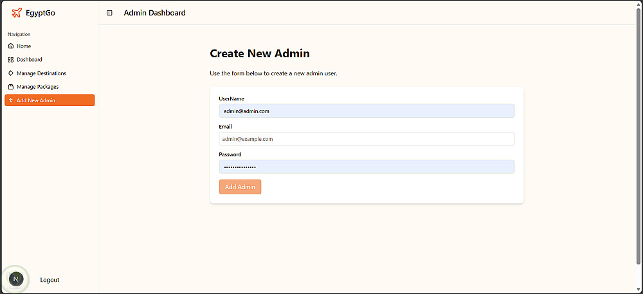Click the Manage Destinations compass icon
Screen dimensions: 643x294
click(11, 73)
